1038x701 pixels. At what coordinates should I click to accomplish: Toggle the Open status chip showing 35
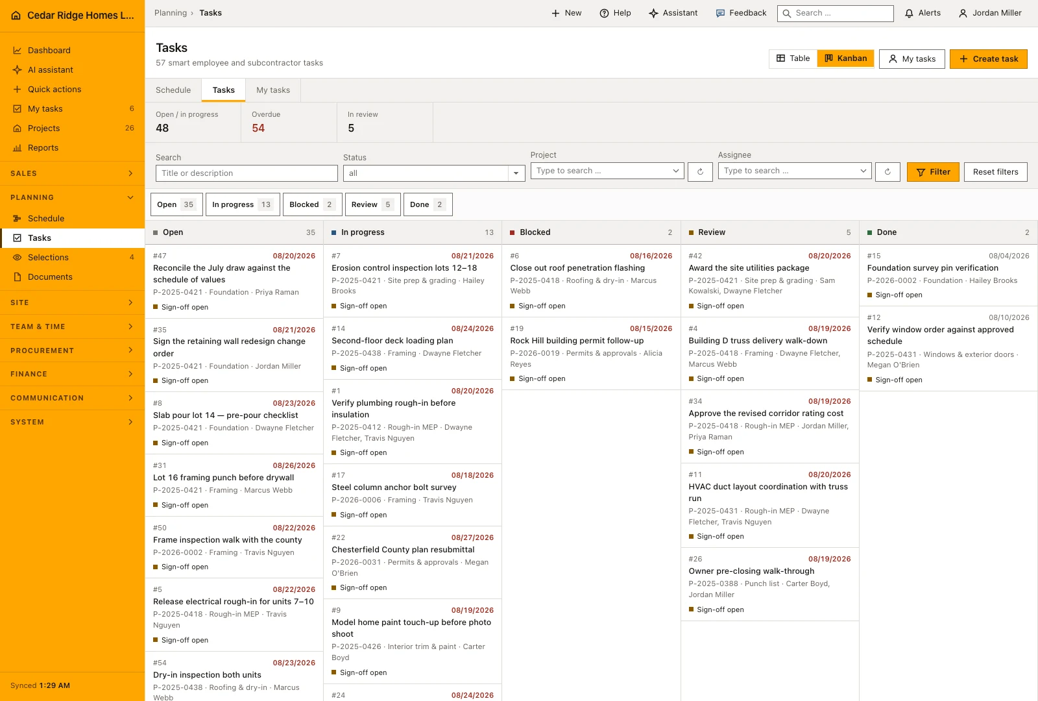click(x=176, y=204)
